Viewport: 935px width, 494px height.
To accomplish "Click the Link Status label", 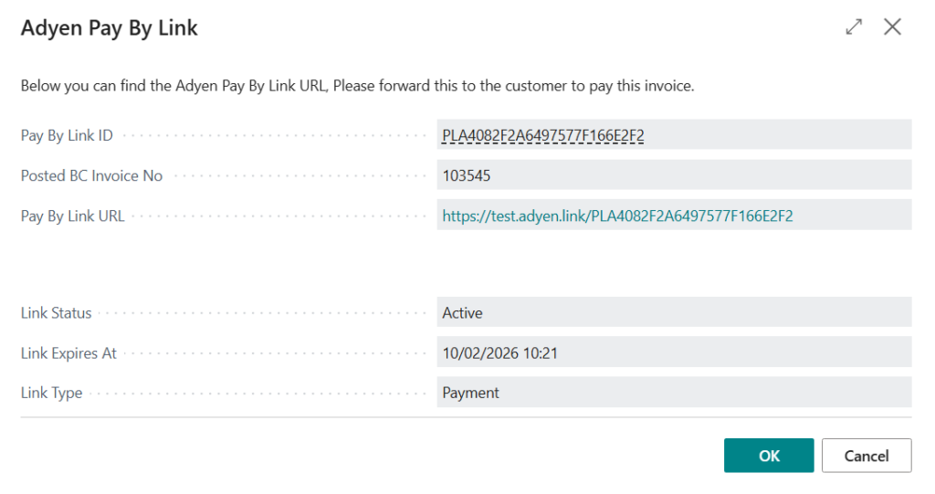I will coord(57,313).
